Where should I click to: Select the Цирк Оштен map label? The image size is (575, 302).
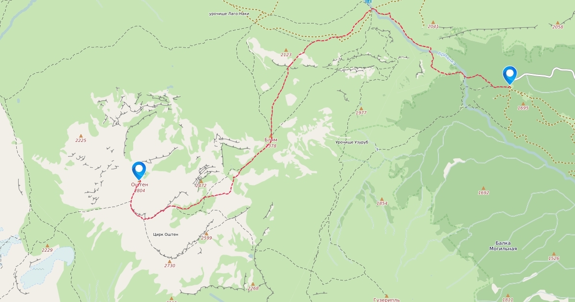tap(165, 234)
